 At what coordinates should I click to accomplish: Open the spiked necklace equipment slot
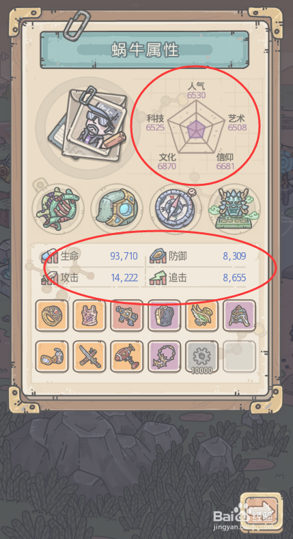point(164,356)
